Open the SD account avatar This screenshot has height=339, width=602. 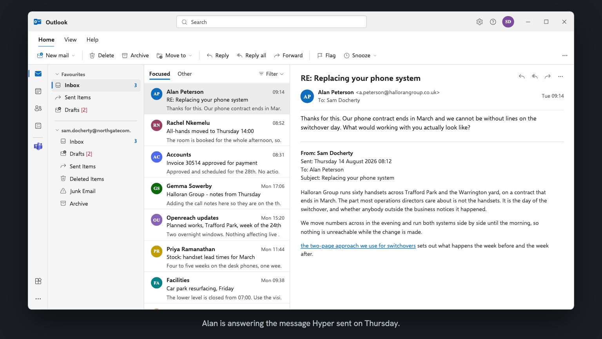click(x=508, y=22)
